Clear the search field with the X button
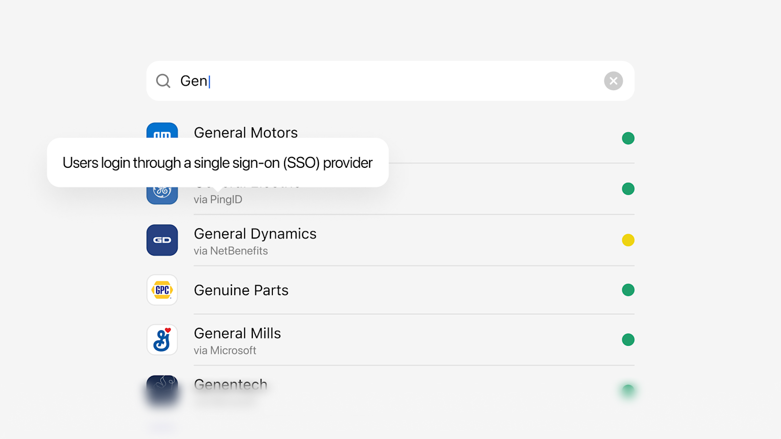 coord(614,81)
